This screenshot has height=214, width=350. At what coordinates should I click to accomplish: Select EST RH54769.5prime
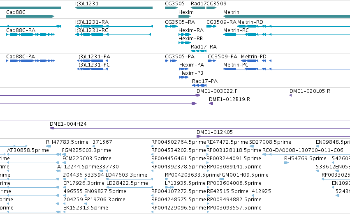click(305, 159)
